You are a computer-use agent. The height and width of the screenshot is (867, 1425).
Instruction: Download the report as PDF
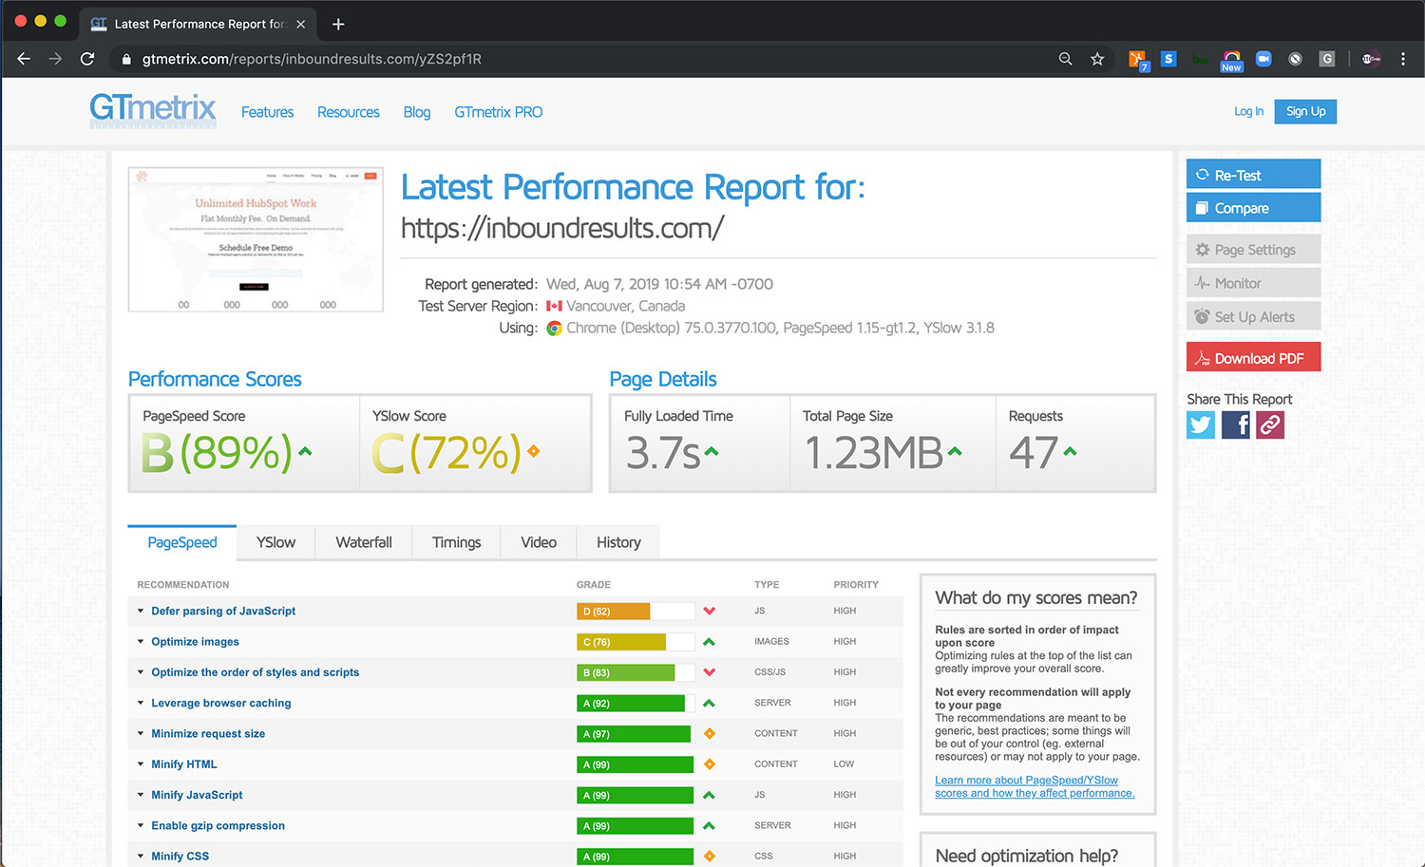click(1253, 357)
